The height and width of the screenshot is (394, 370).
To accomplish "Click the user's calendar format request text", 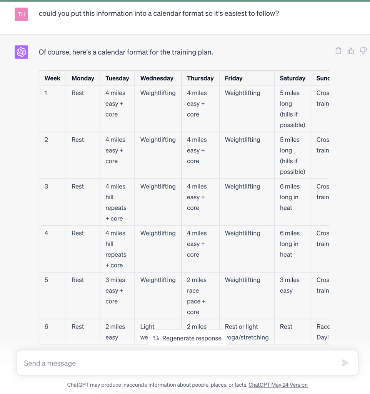I will 158,13.
